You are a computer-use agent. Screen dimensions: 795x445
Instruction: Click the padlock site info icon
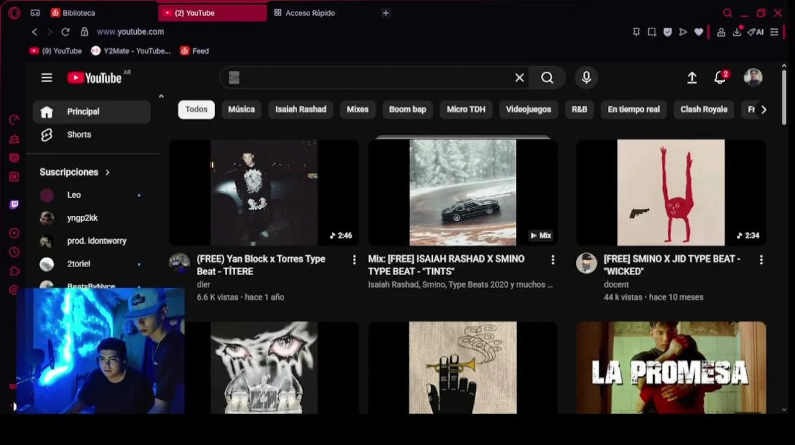tap(85, 32)
